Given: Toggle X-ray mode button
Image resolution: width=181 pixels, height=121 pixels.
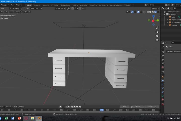Looking at the screenshot, I should [x=144, y=12].
